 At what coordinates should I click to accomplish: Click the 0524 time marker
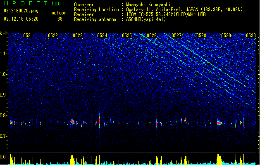pos(102,35)
